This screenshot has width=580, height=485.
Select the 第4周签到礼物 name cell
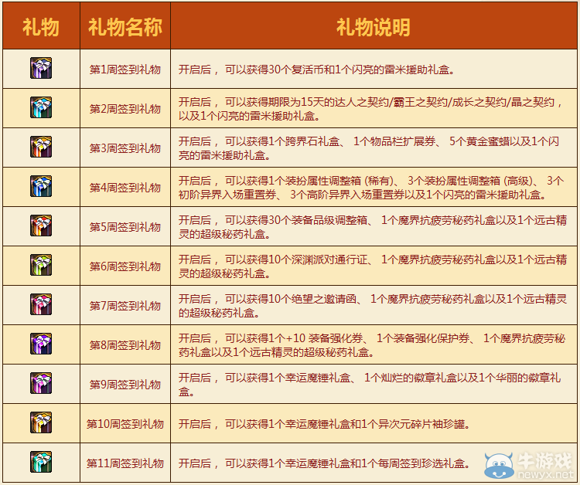pos(125,187)
